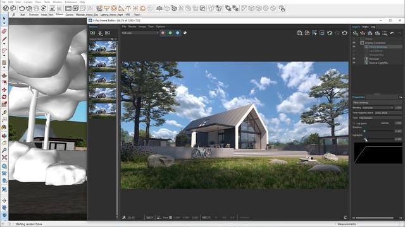Select the Zoom magnifier tool in left toolbar

(x=4, y=150)
